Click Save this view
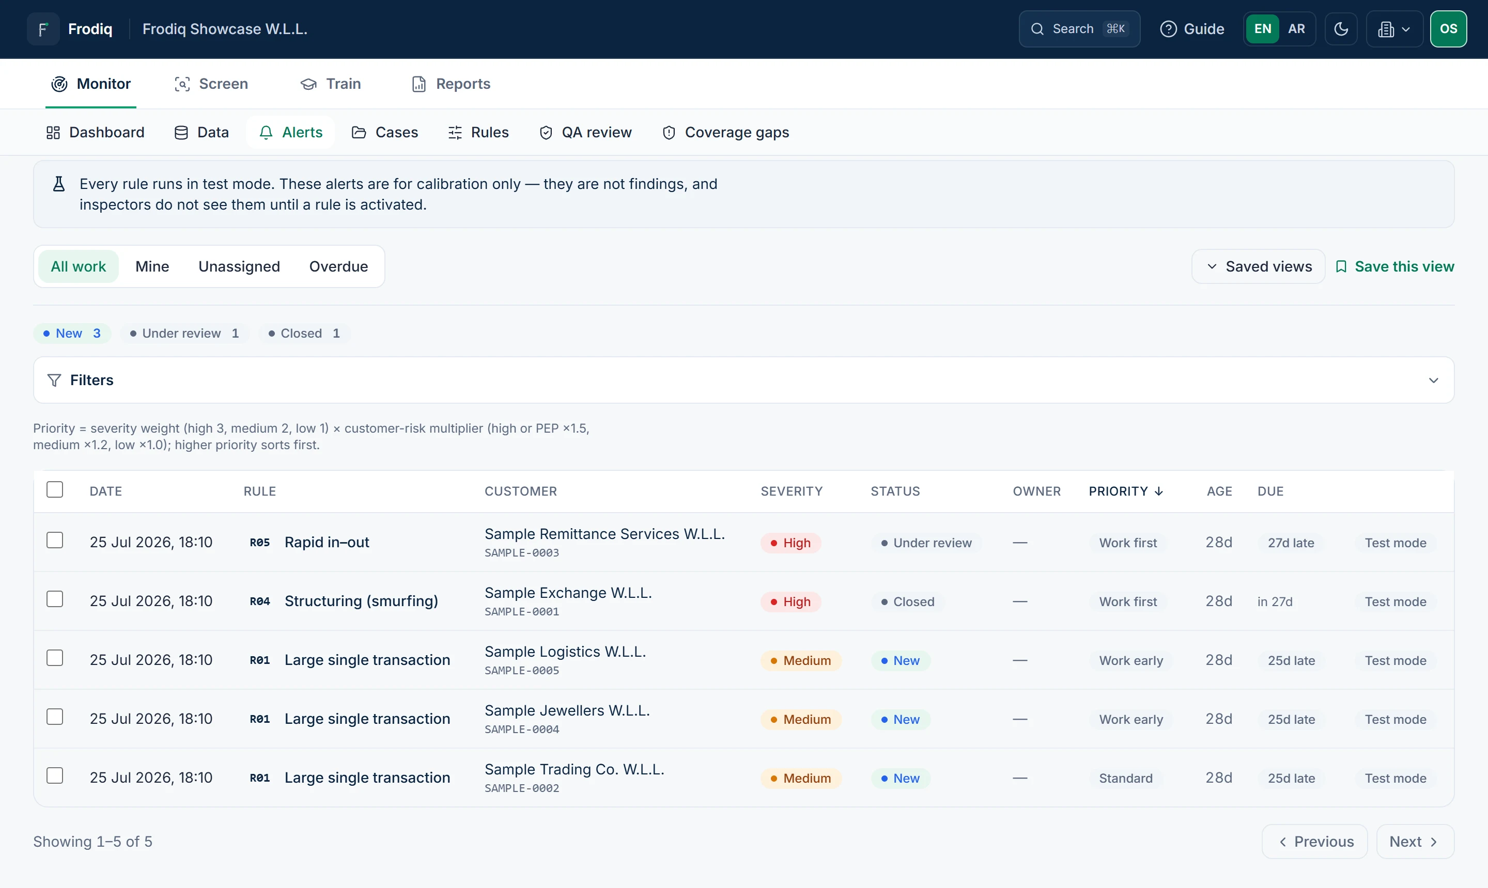Screen dimensions: 1488x888 click(x=1394, y=266)
